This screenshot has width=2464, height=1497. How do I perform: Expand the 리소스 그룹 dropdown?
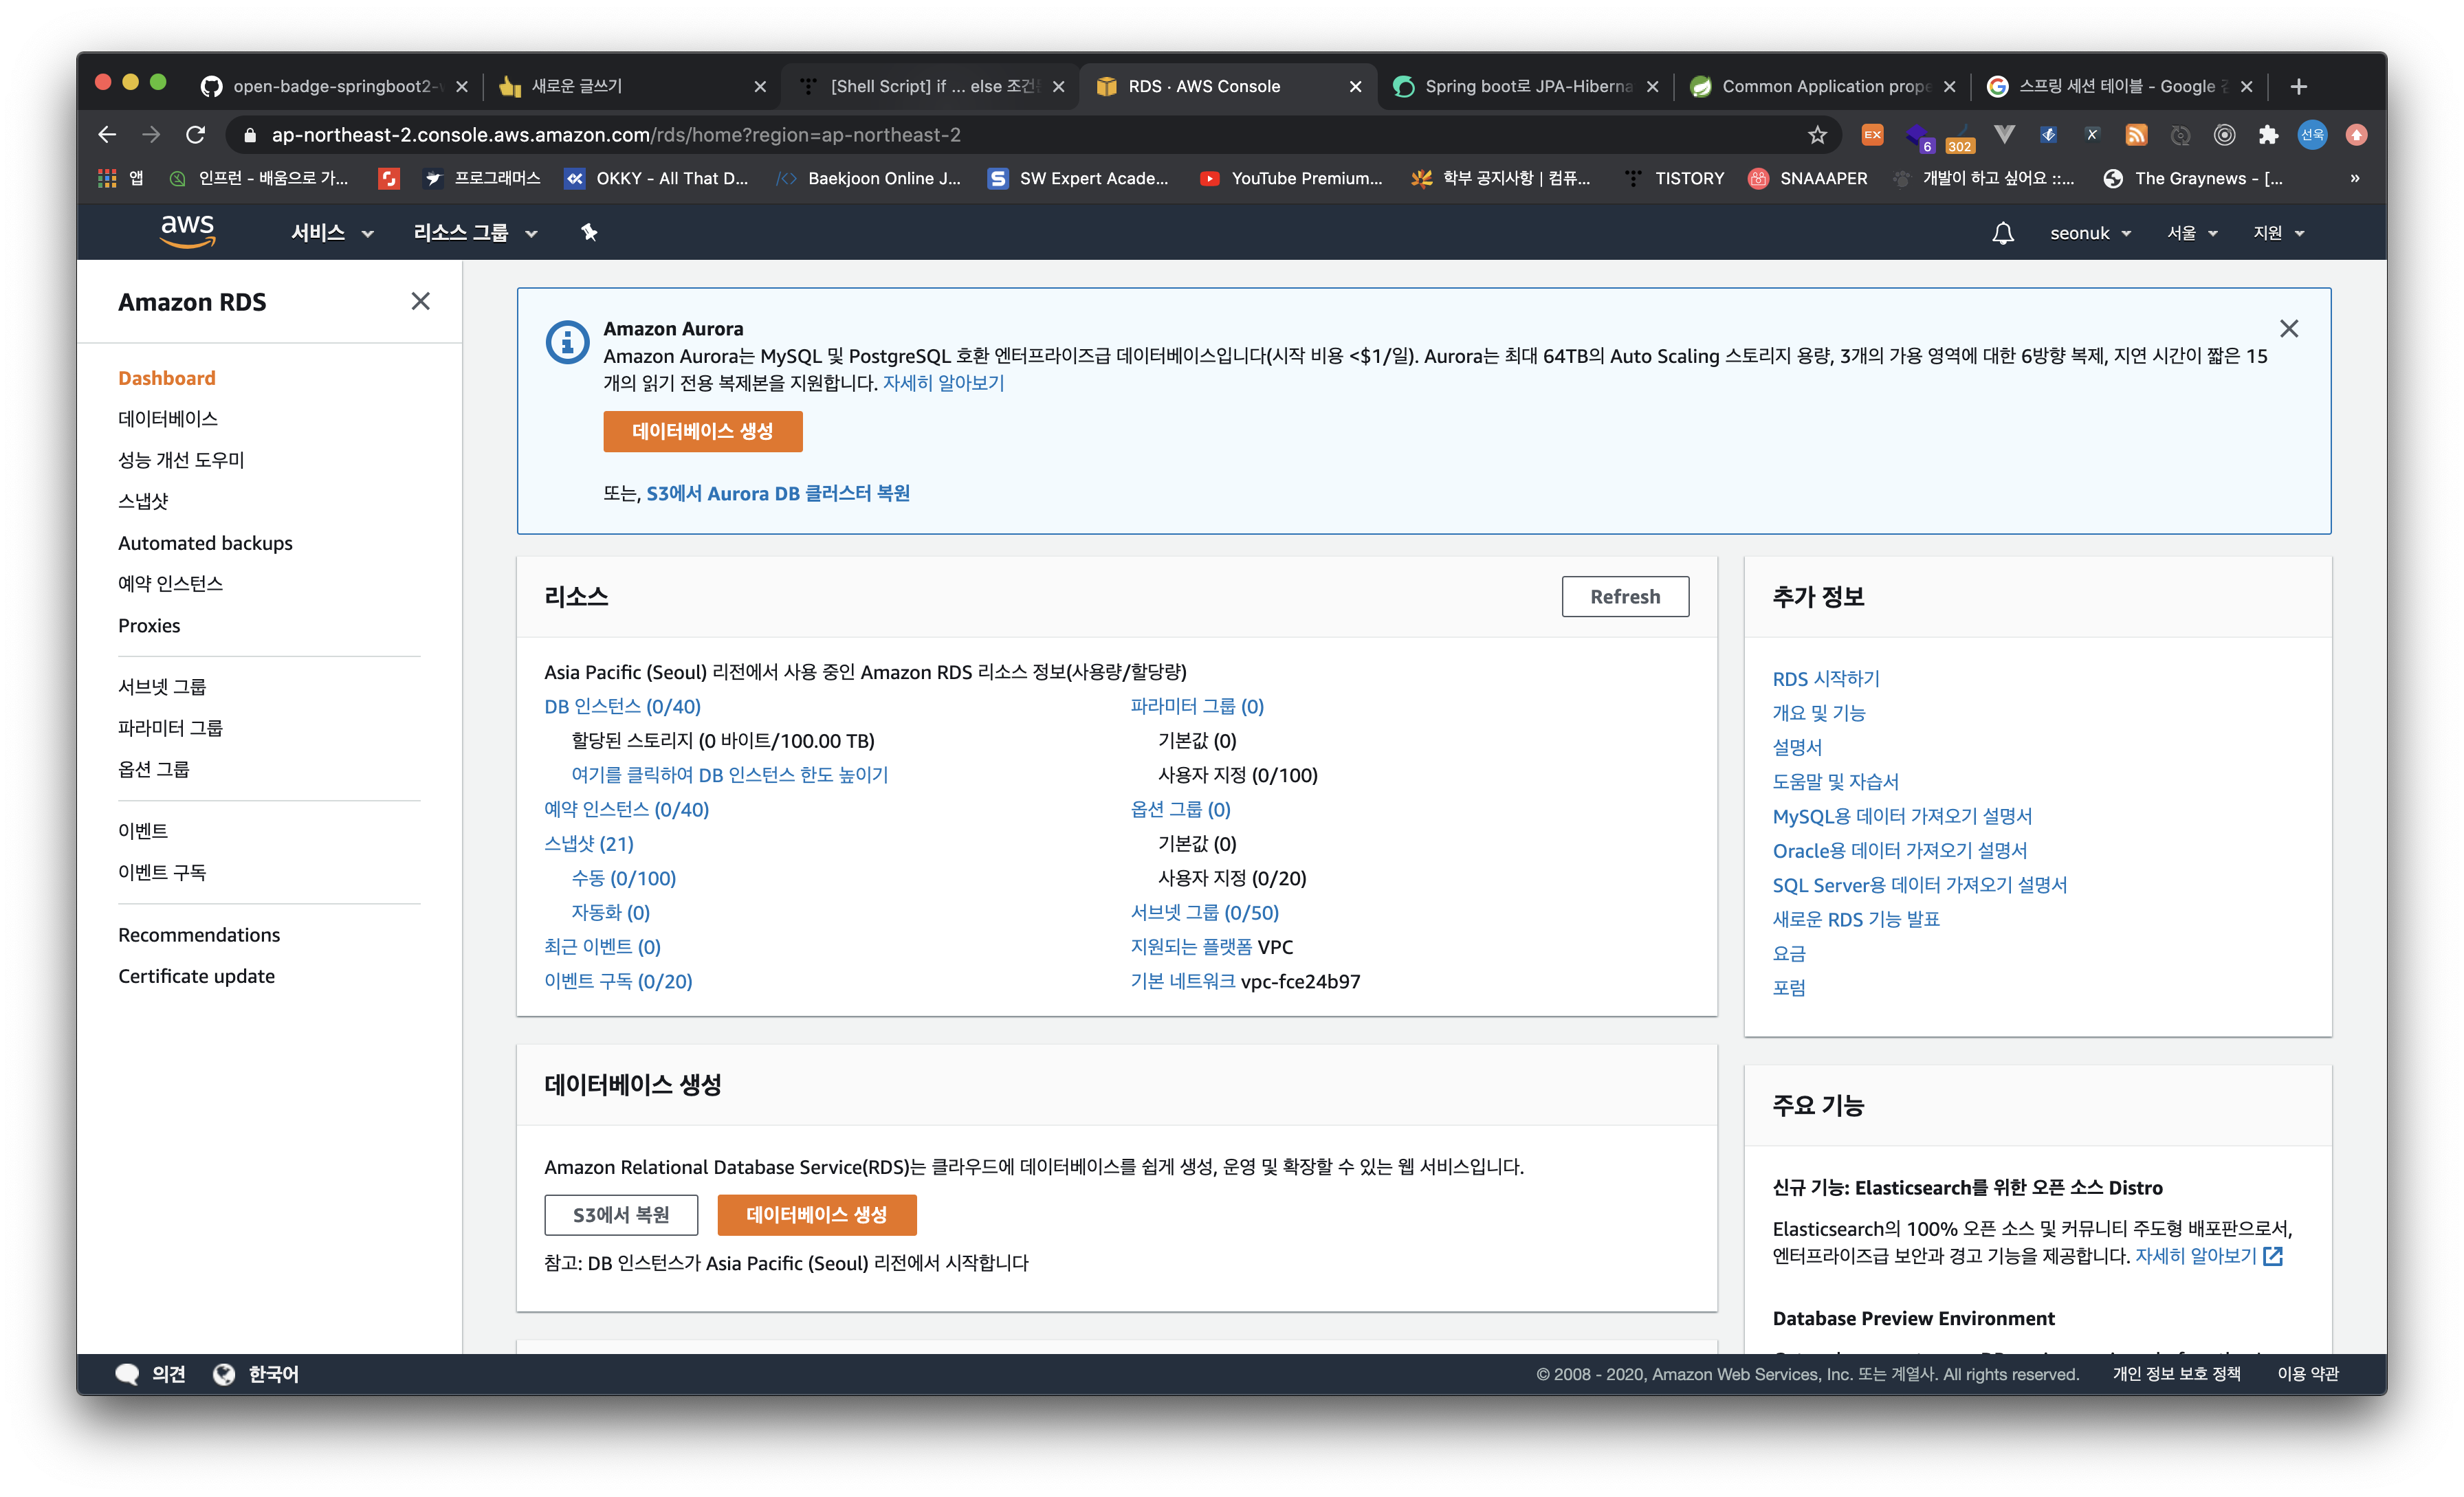click(474, 233)
